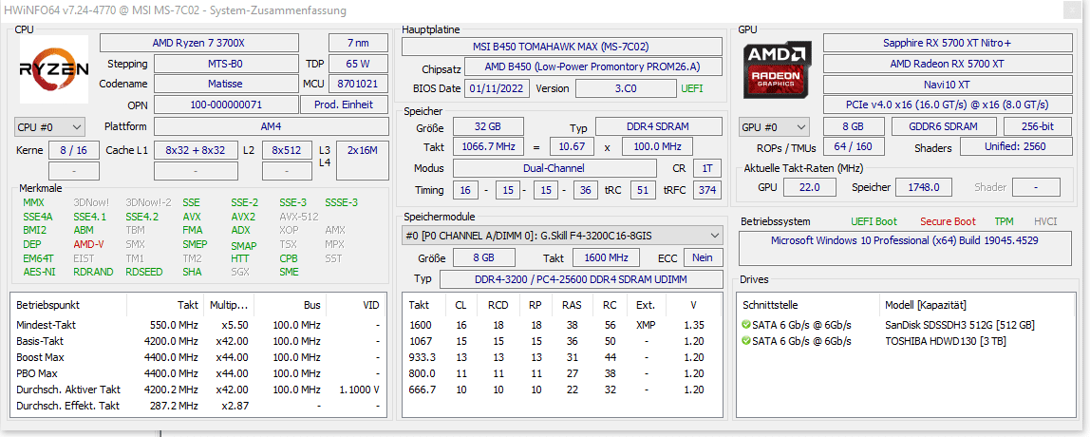Click the AM4 platform field

coord(272,126)
